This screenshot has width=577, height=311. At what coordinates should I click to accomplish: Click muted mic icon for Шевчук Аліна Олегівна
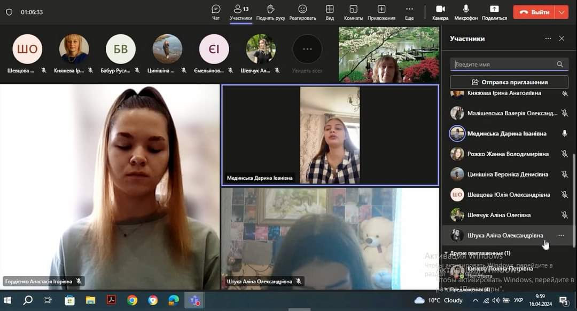(565, 215)
